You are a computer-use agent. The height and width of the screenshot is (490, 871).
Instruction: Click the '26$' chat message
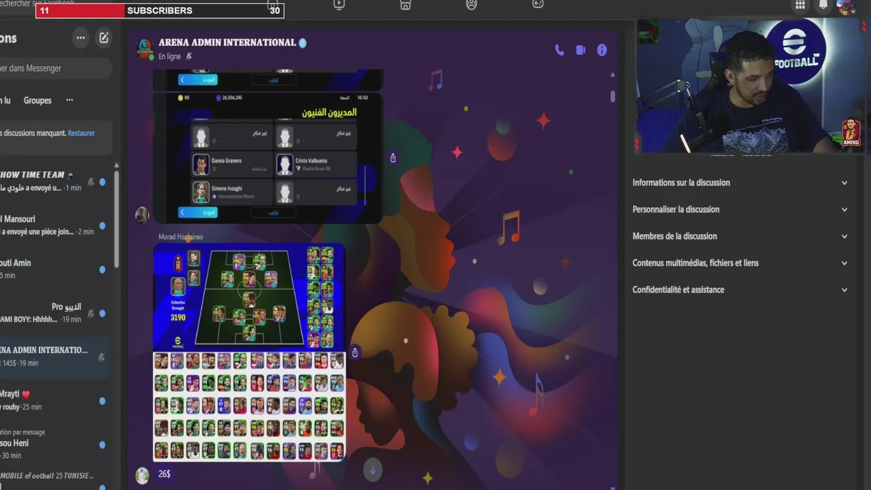click(x=164, y=474)
